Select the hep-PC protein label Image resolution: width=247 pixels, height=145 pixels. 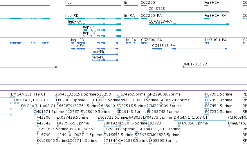[98, 57]
